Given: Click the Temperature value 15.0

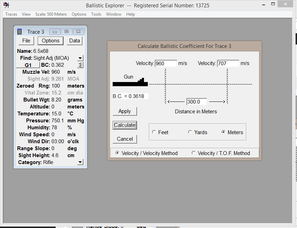Looking at the screenshot, I should pyautogui.click(x=56, y=114).
